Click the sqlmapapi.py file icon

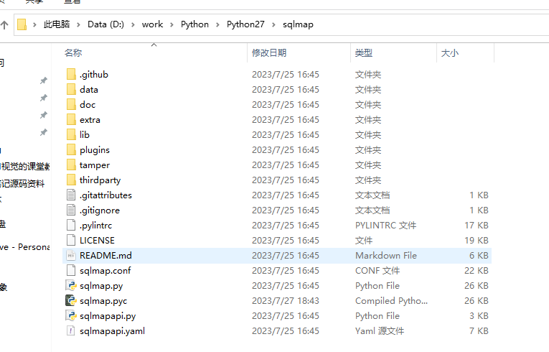(x=70, y=316)
